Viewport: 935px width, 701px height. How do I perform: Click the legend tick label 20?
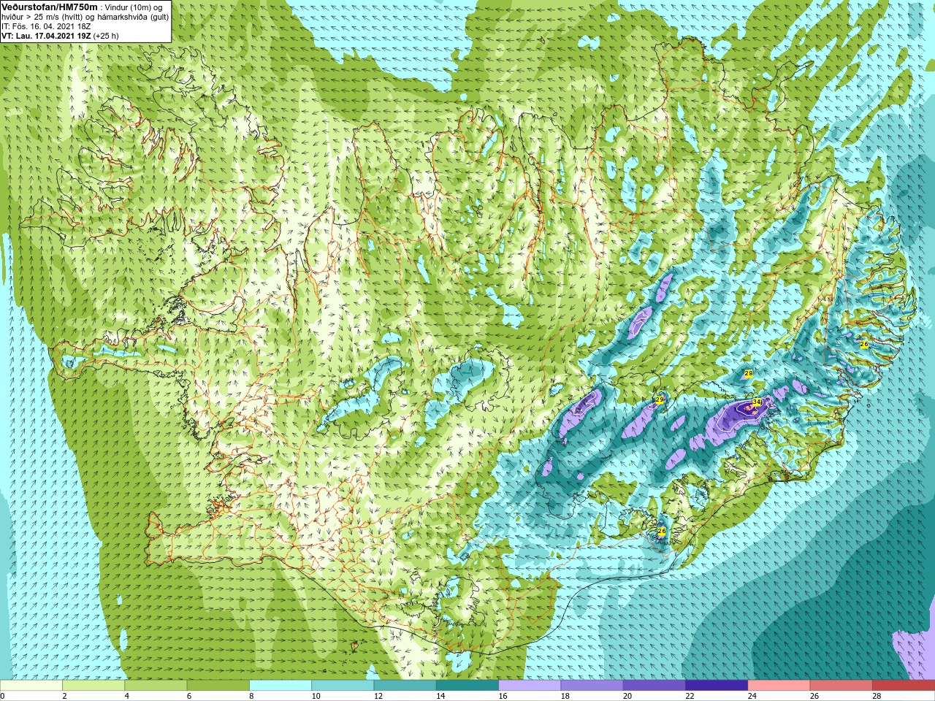627,697
